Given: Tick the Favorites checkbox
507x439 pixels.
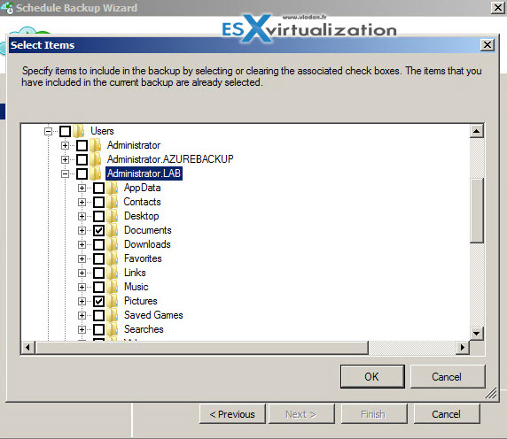Looking at the screenshot, I should pos(98,258).
